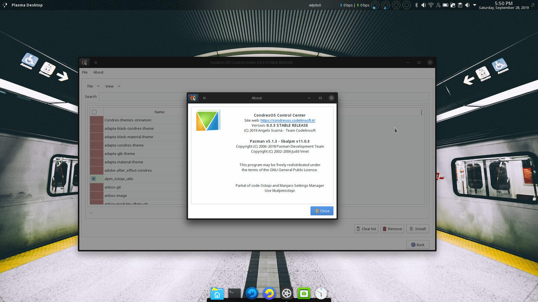This screenshot has width=538, height=302.
Task: Open the File dropdown in the package toolbar
Action: (93, 86)
